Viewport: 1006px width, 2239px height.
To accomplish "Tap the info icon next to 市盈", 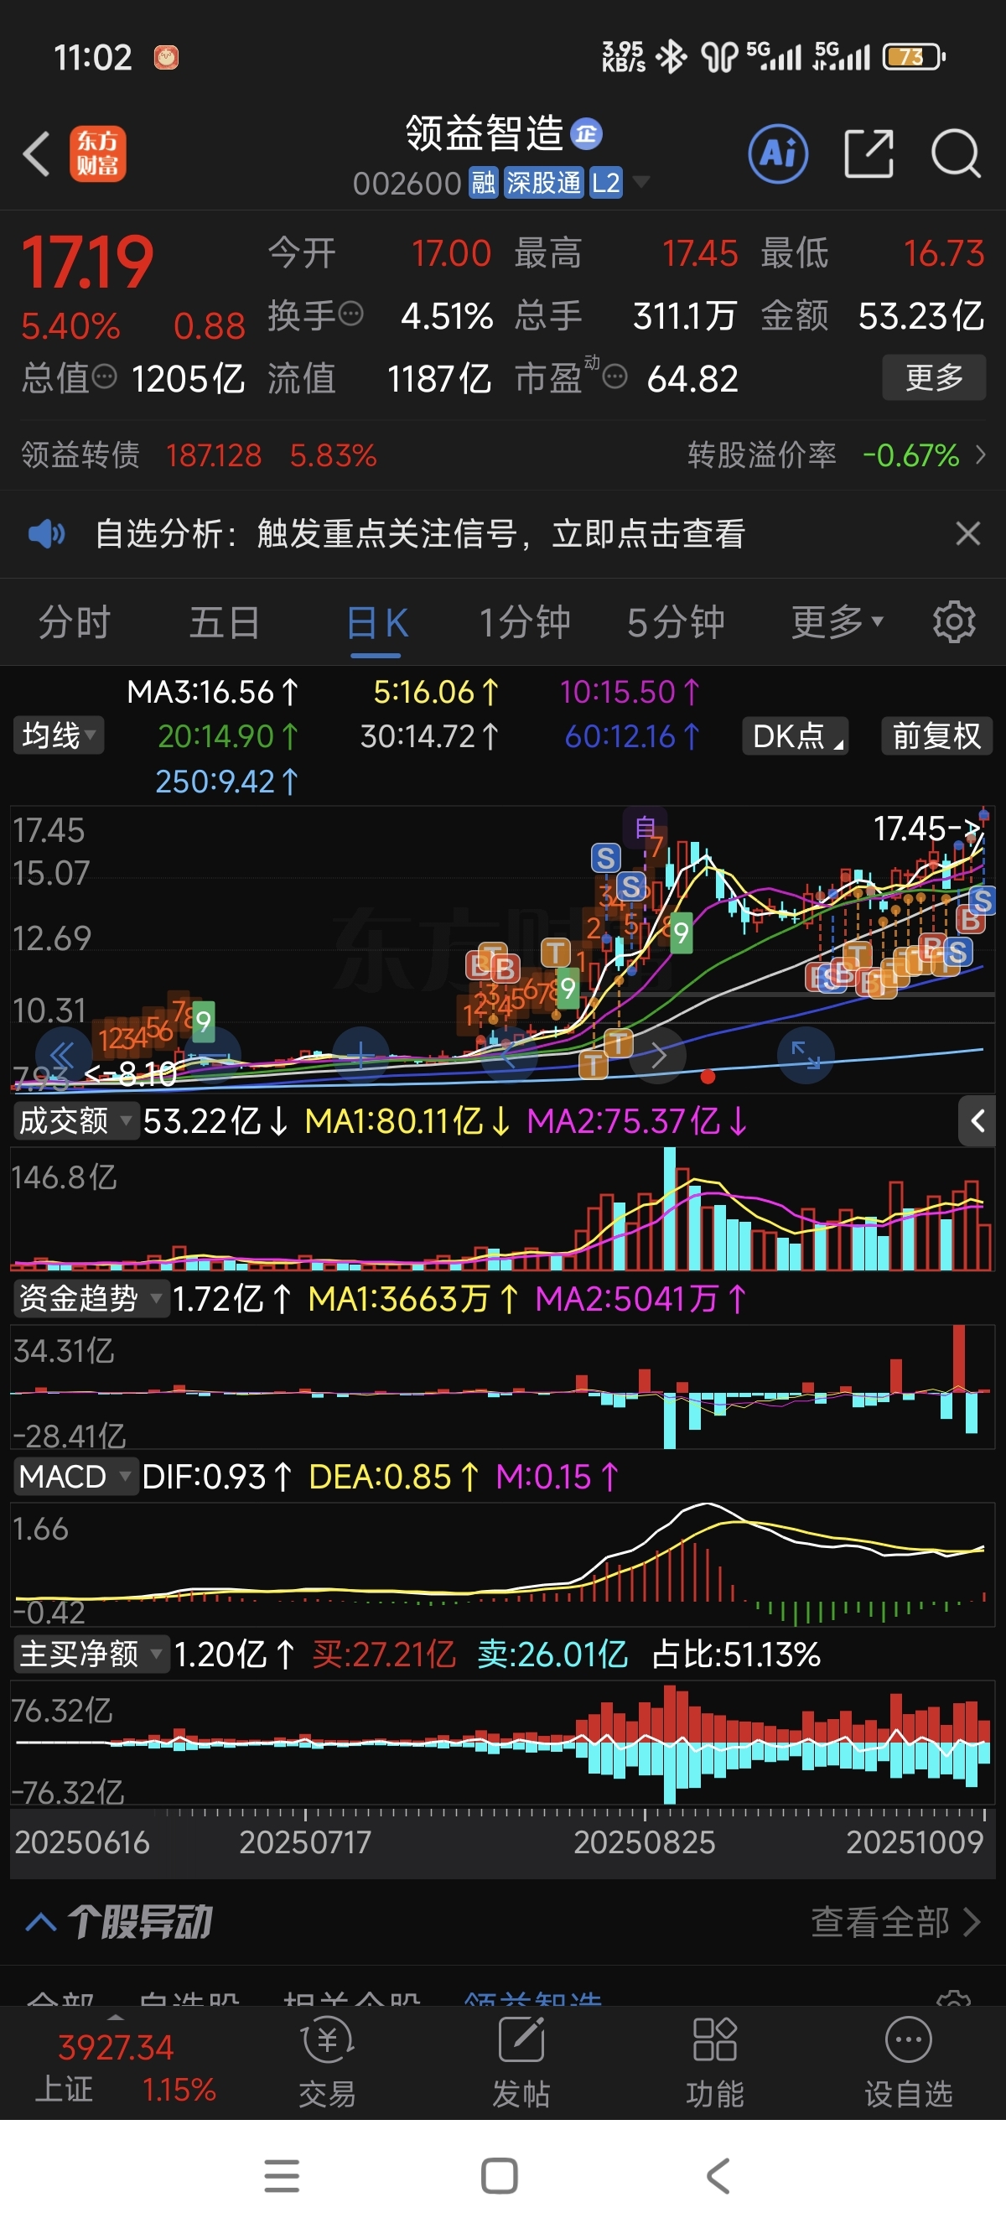I will click(614, 377).
